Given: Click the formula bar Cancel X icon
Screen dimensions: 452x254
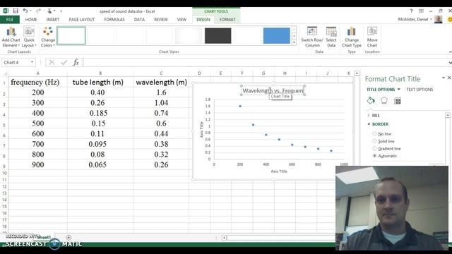Looking at the screenshot, I should click(x=52, y=62).
